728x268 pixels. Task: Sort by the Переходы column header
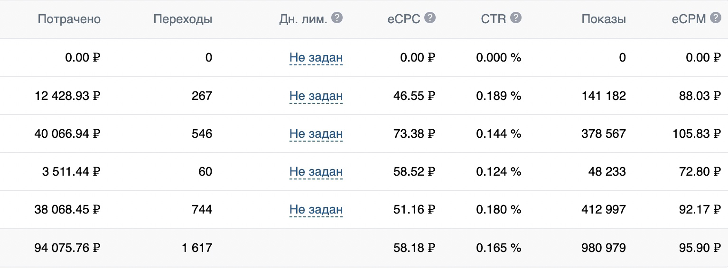183,19
